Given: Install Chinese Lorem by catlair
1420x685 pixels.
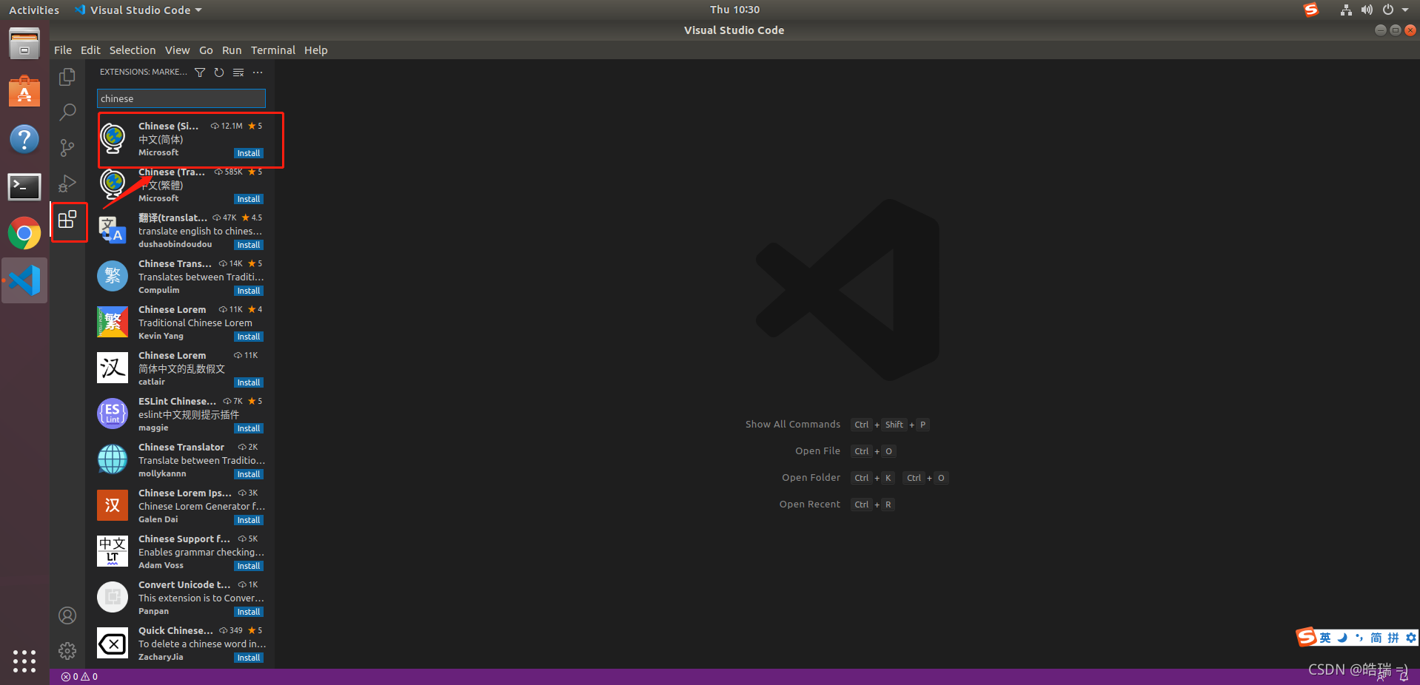Looking at the screenshot, I should click(x=249, y=382).
